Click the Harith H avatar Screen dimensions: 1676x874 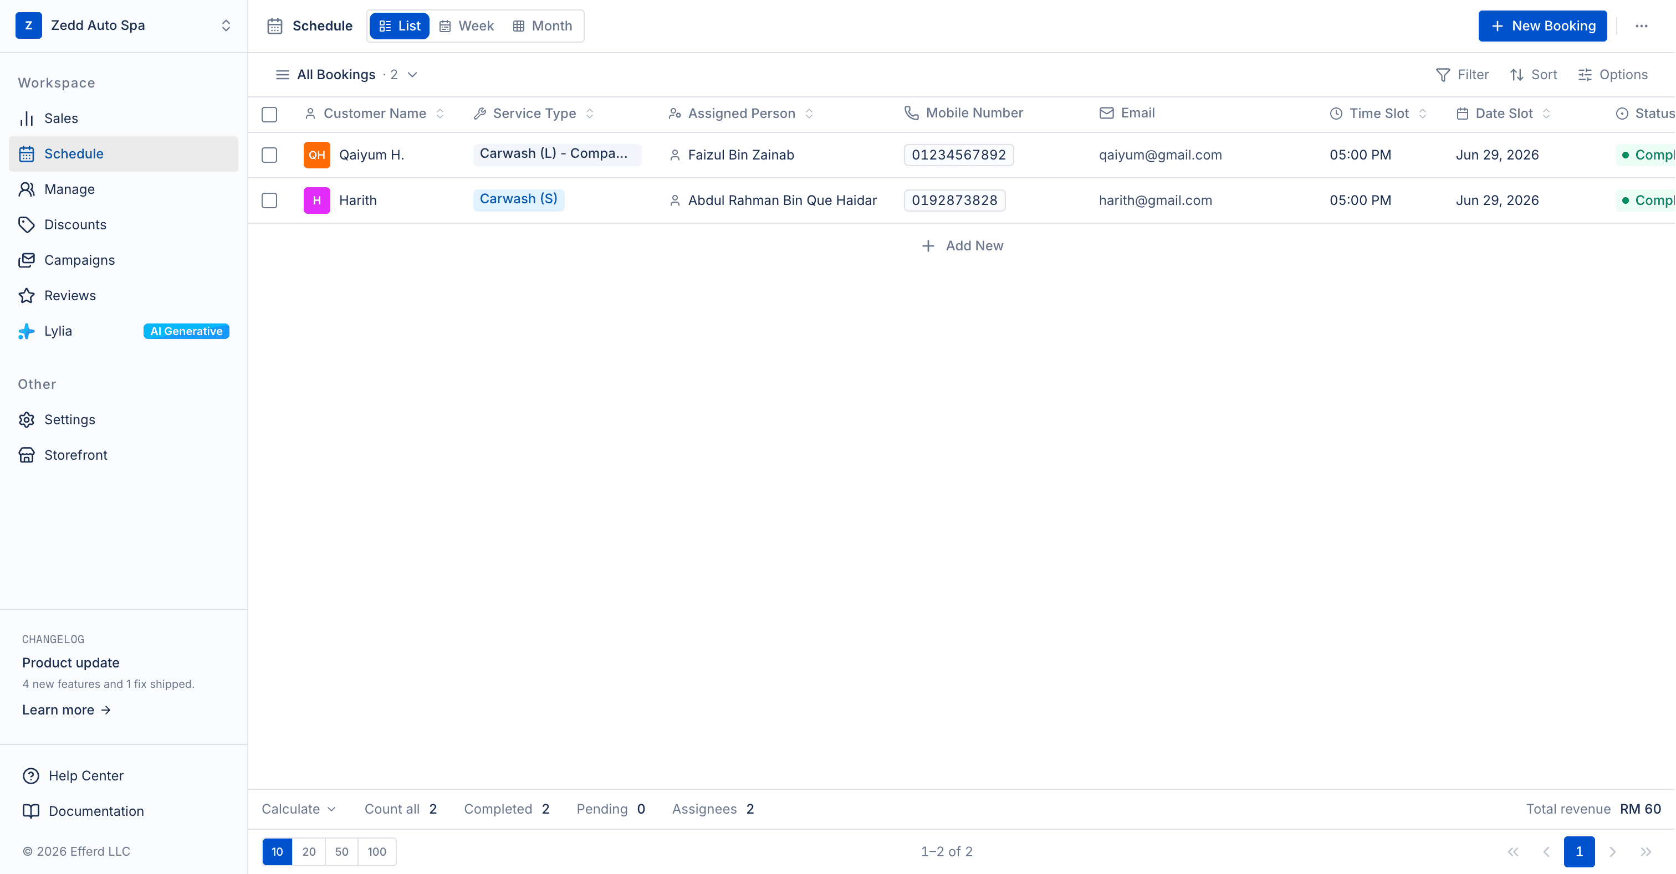317,200
